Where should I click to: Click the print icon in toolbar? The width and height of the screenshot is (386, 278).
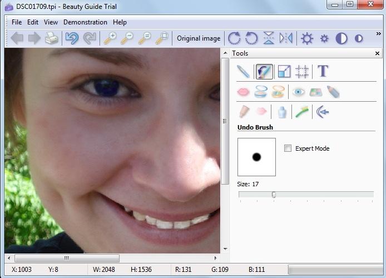51,38
